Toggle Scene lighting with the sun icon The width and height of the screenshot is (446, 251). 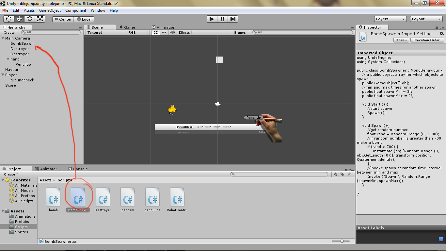click(164, 32)
